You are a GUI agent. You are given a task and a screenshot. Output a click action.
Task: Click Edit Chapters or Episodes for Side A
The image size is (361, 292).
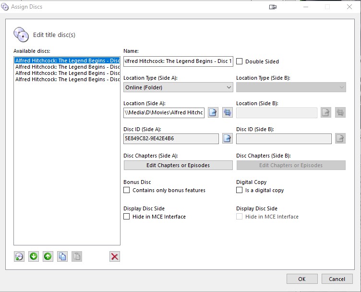tap(178, 165)
